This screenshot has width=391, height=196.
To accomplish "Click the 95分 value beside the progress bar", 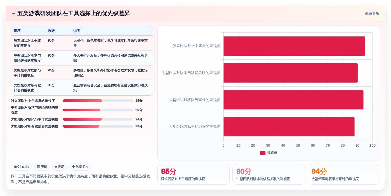I will [139, 101].
